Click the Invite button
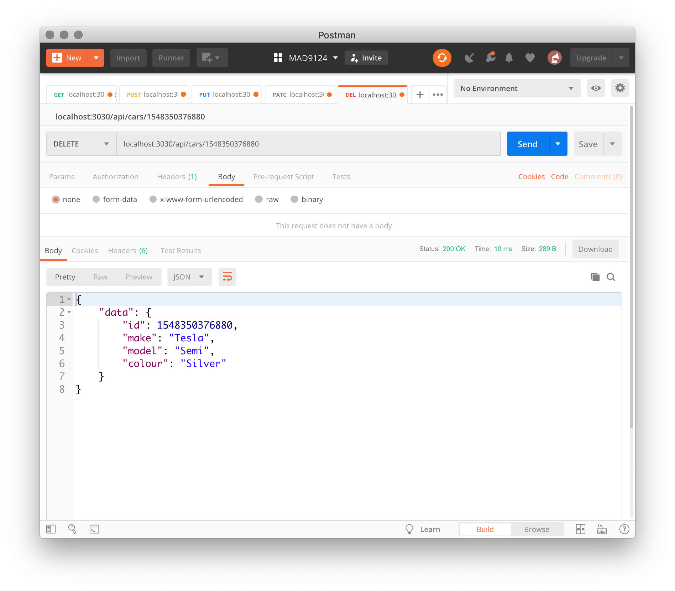 click(366, 58)
